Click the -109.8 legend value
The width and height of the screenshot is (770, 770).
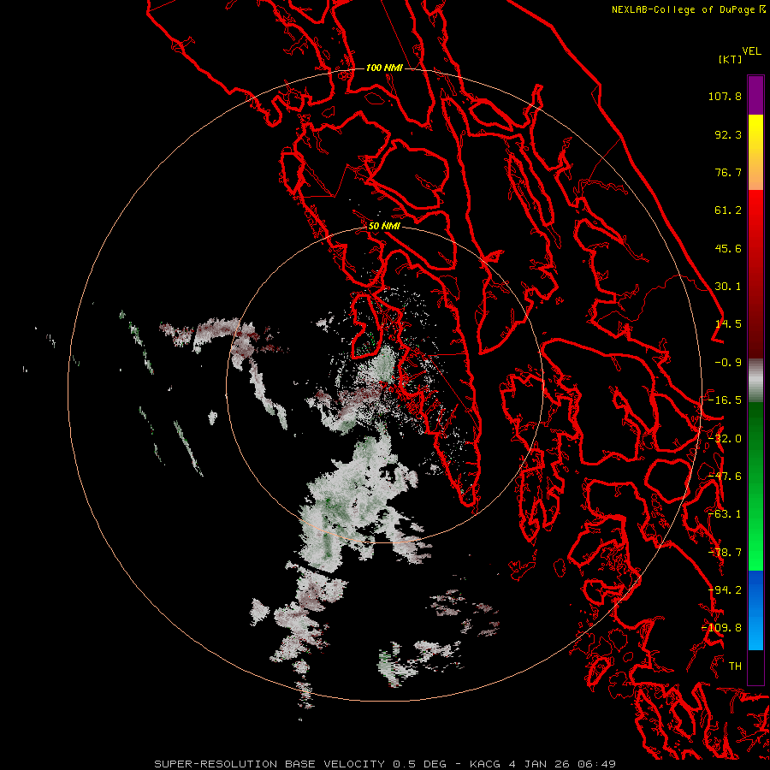tap(722, 628)
